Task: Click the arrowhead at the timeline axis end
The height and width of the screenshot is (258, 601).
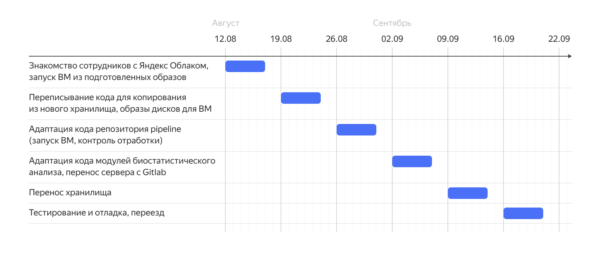Action: click(570, 56)
